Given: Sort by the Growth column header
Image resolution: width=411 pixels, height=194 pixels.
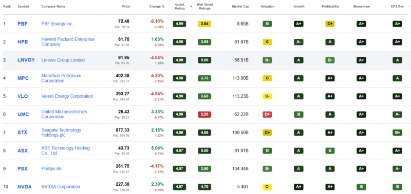Looking at the screenshot, I should point(299,7).
